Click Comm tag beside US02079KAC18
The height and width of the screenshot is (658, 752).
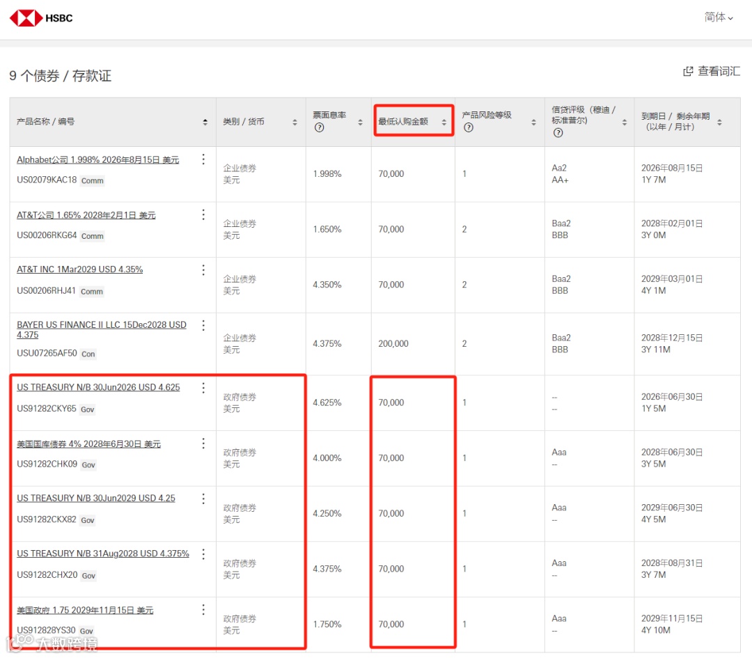pyautogui.click(x=93, y=181)
